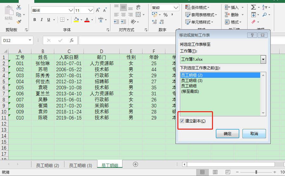Click the Copy icon in clipboard group
The height and width of the screenshot is (176, 285).
(18, 15)
